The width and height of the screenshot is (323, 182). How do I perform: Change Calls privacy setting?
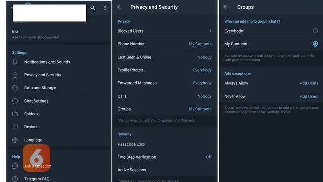[x=165, y=96]
